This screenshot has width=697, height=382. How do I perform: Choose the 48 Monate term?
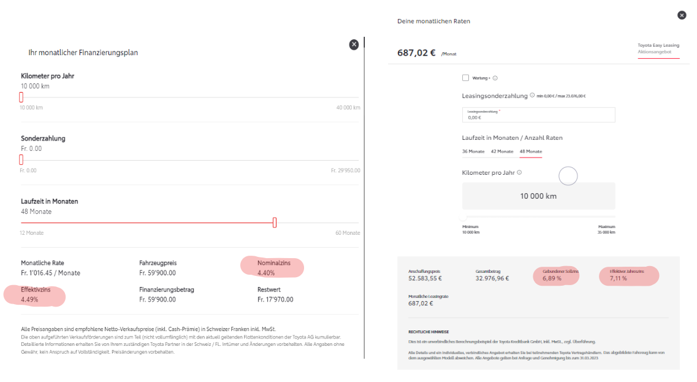point(531,151)
